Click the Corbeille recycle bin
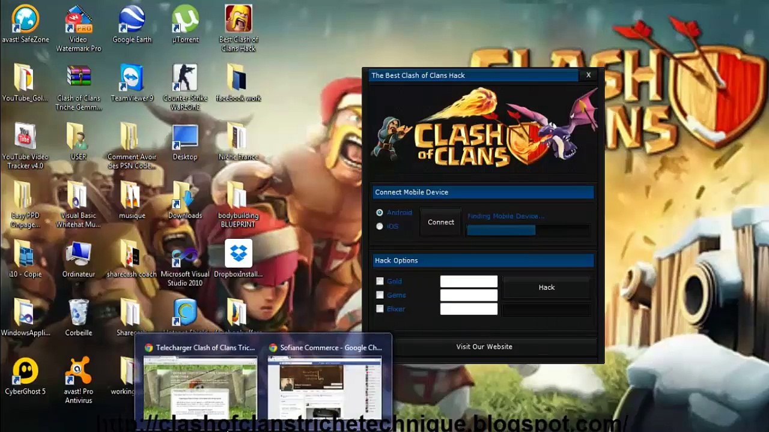This screenshot has height=432, width=769. tap(79, 318)
